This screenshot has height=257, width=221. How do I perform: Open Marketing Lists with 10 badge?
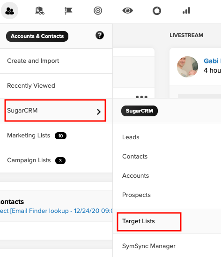[x=56, y=136]
